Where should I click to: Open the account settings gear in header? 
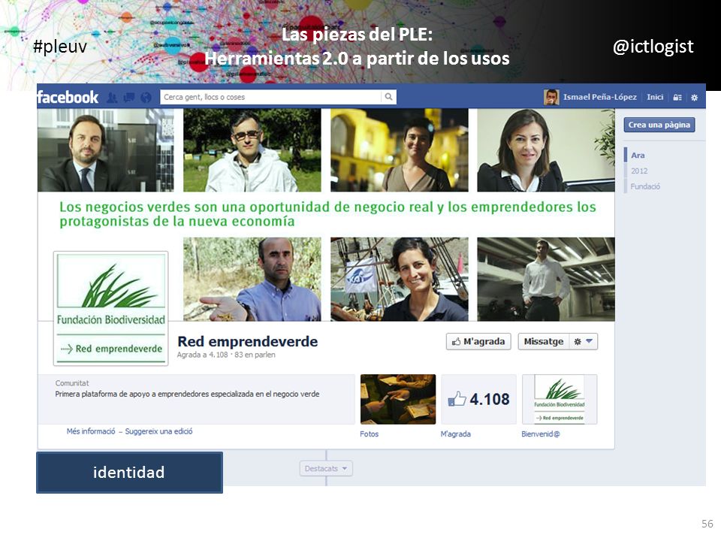694,98
